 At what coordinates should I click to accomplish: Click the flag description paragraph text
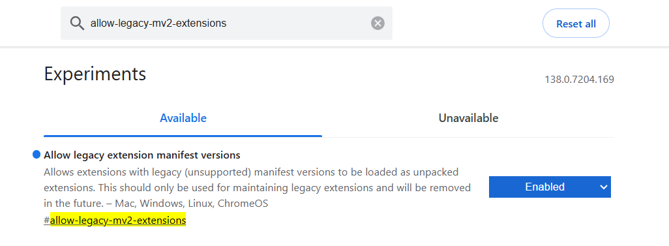(258, 188)
